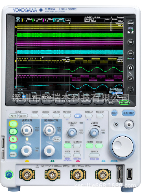Tap the camera snapshot button
The image size is (142, 193).
130,68
